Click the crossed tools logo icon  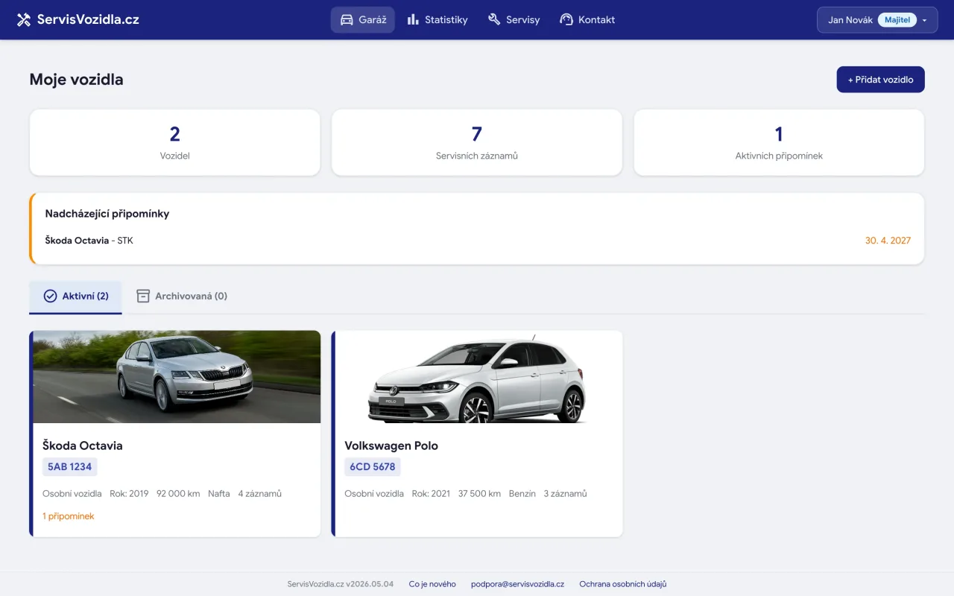pos(24,19)
